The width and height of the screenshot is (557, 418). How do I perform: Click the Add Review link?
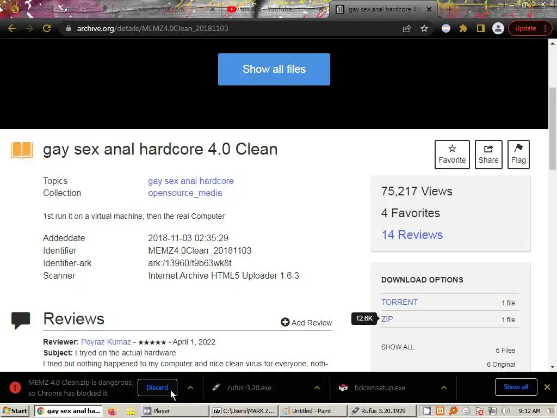(306, 322)
